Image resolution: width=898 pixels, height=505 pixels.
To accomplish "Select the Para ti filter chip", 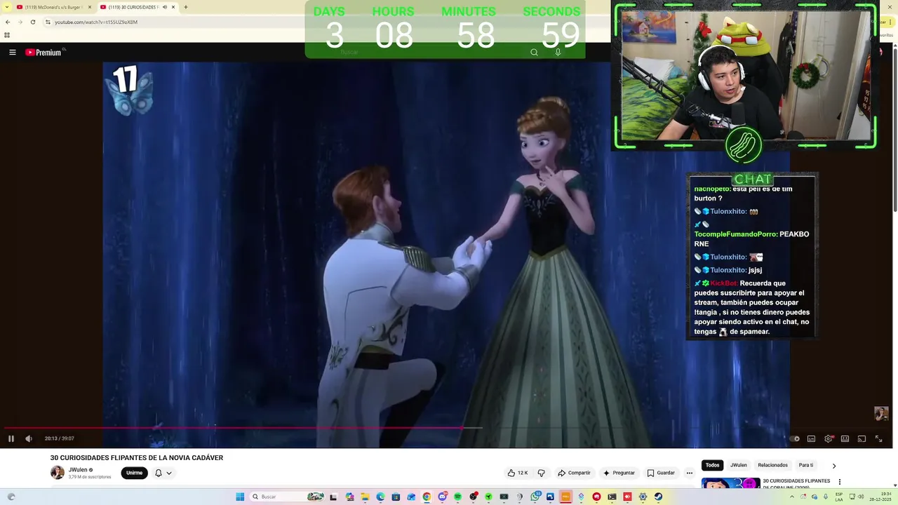I will [x=806, y=465].
